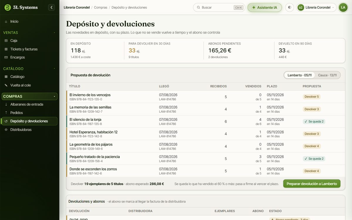The width and height of the screenshot is (352, 220).
Task: Click the search magnifier icon
Action: click(199, 7)
